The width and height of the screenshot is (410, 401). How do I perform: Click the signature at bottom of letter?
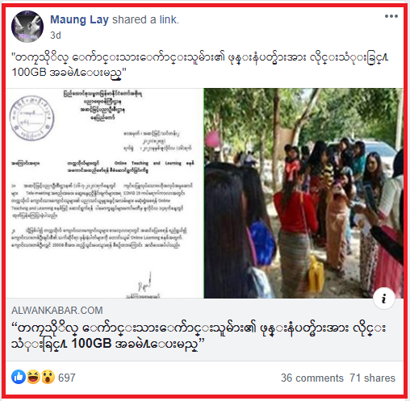[x=144, y=284]
